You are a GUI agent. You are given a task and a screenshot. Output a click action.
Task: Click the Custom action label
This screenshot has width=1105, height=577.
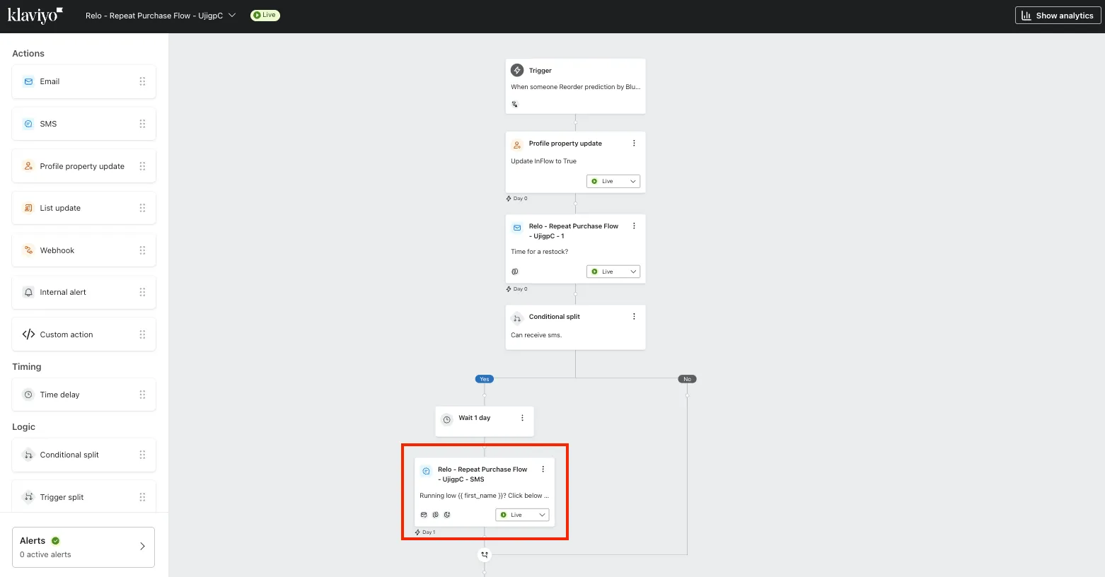[66, 334]
